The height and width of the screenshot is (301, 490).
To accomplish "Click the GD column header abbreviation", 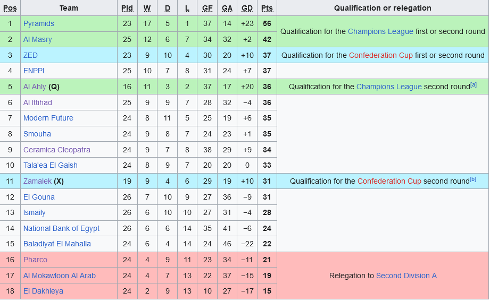I will click(x=247, y=8).
